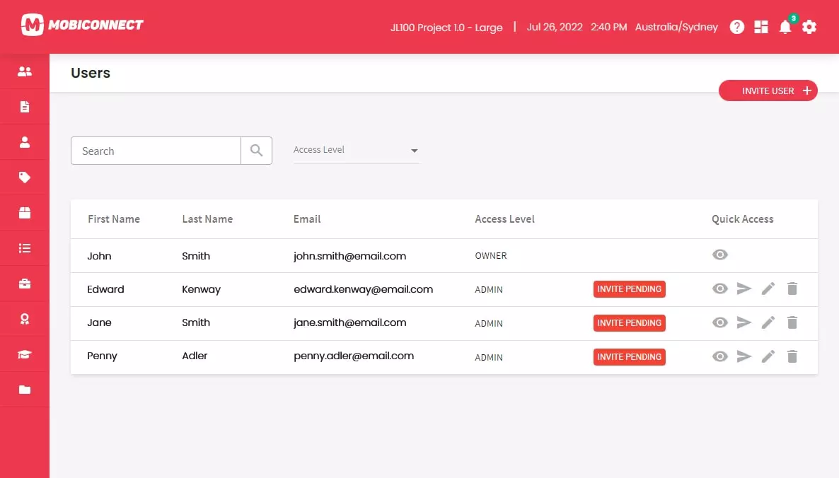Resend invite to Penny Adler
Screen dimensions: 839x478
(x=743, y=356)
